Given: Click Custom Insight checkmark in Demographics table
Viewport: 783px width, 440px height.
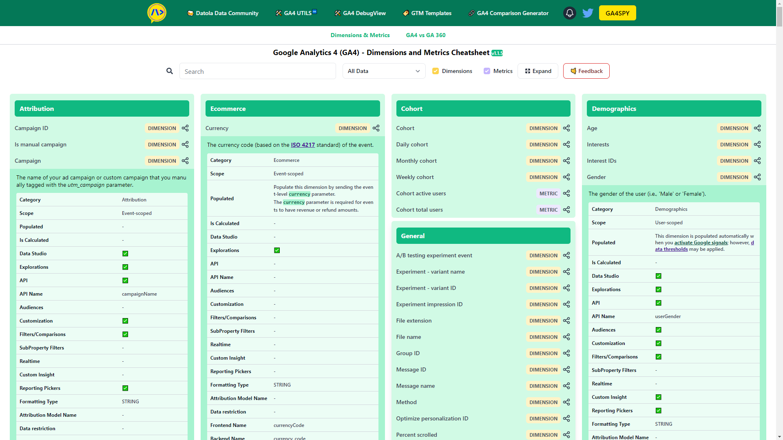Looking at the screenshot, I should (x=659, y=397).
